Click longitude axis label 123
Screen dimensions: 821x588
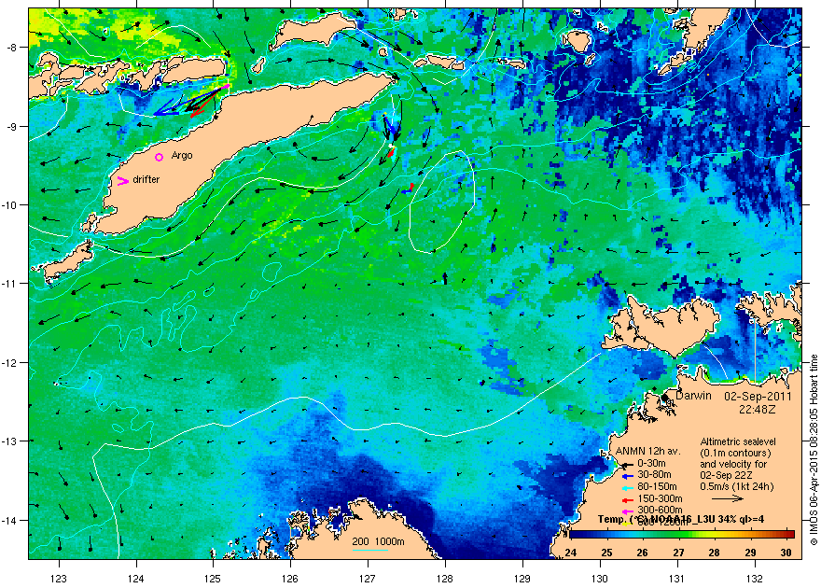click(59, 579)
